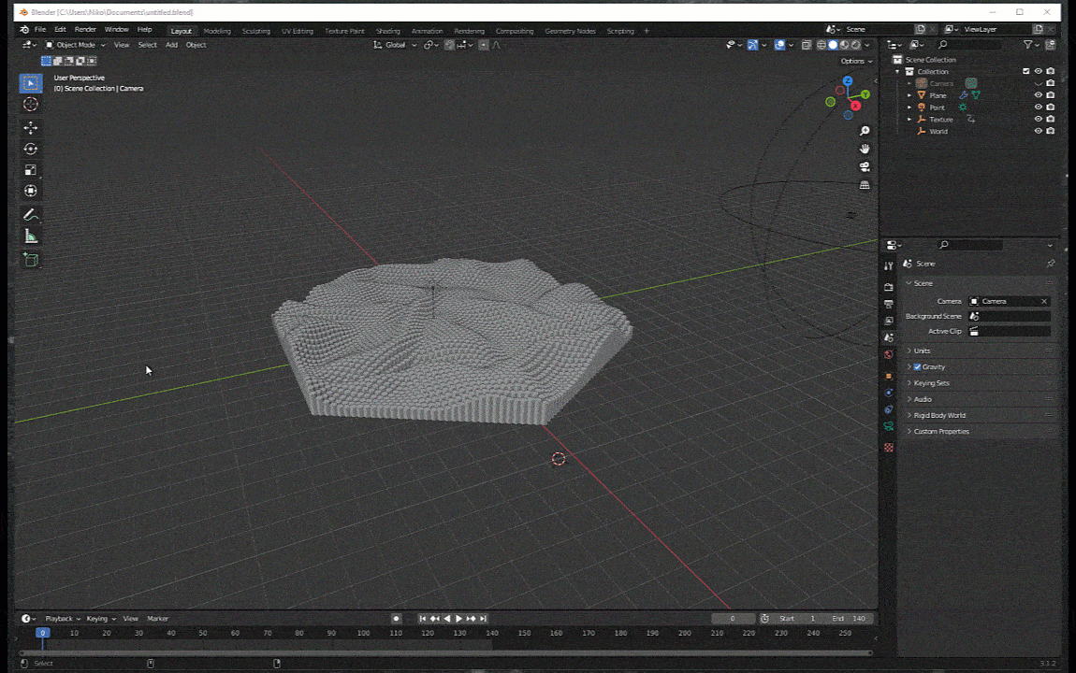
Task: Open the Keying menu in timeline
Action: point(100,618)
